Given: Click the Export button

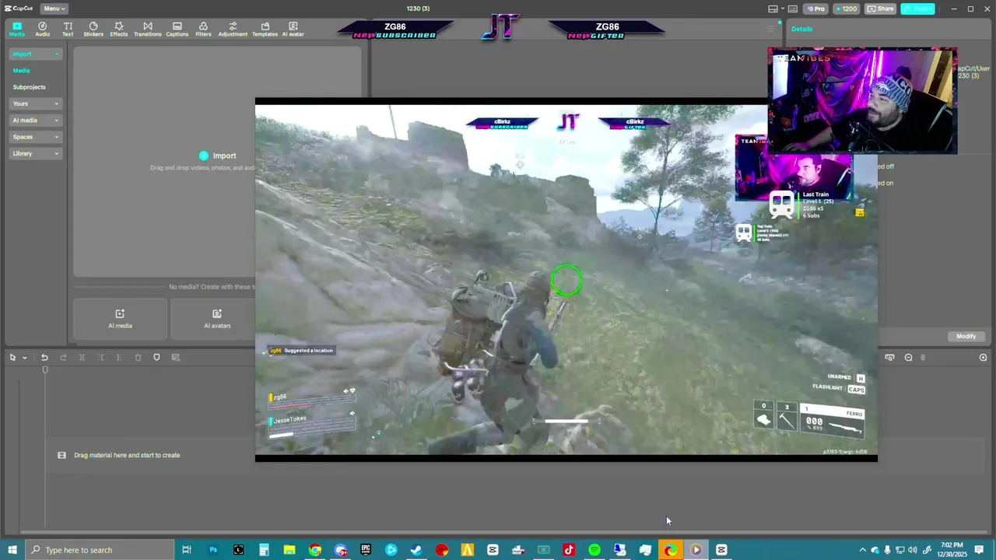Looking at the screenshot, I should click(x=918, y=9).
